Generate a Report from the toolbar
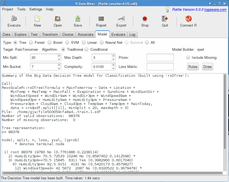 (x=101, y=19)
